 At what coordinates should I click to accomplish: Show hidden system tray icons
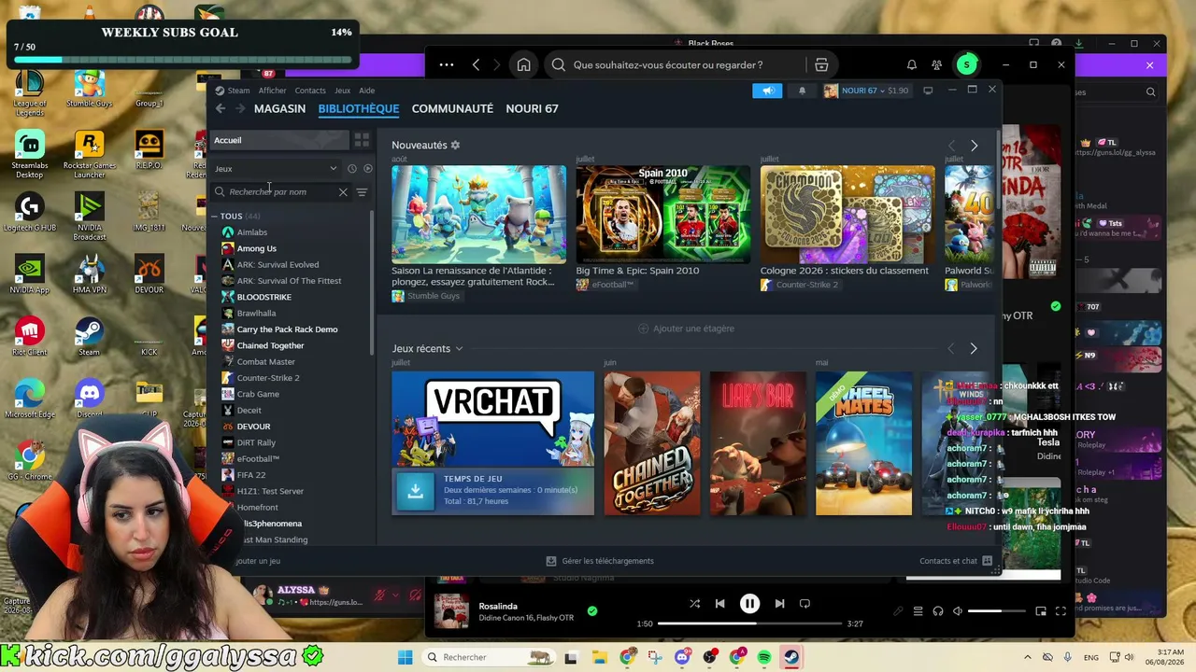[1028, 657]
